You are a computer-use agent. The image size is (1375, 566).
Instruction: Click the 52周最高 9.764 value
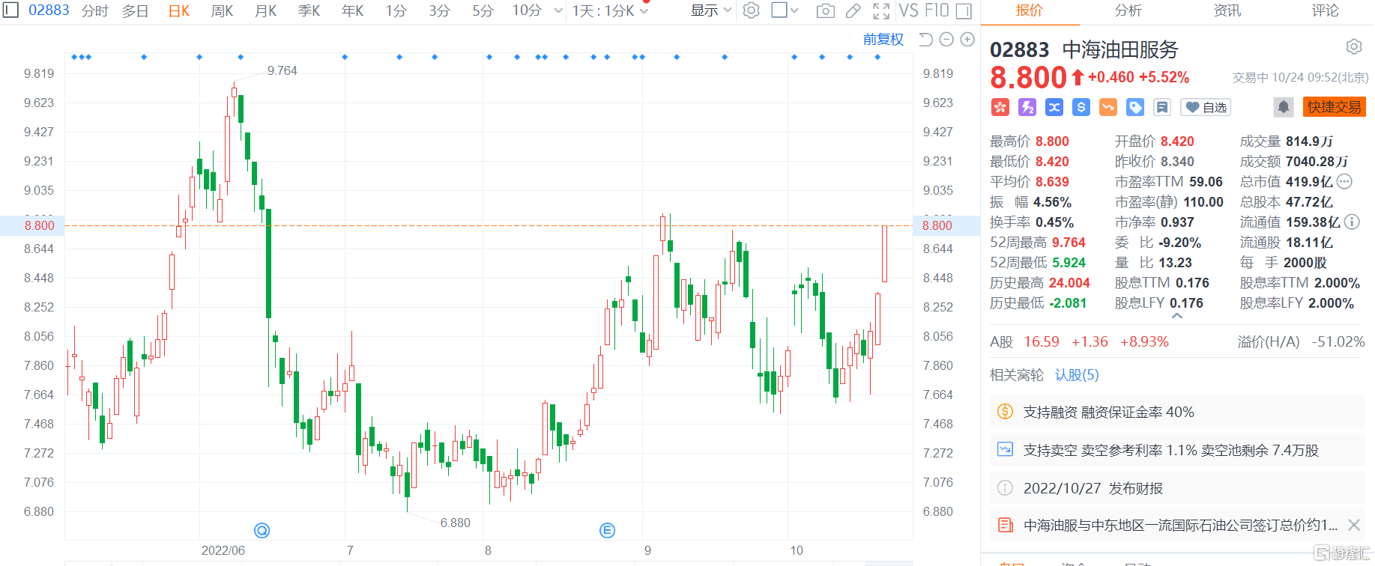[x=1069, y=243]
